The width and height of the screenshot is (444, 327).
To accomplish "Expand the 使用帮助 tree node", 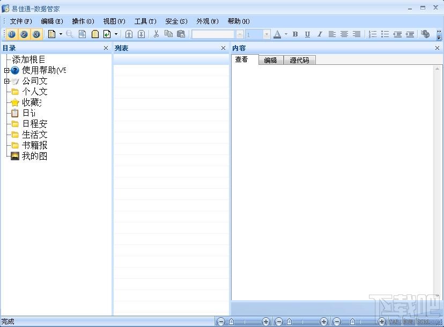I will point(6,70).
